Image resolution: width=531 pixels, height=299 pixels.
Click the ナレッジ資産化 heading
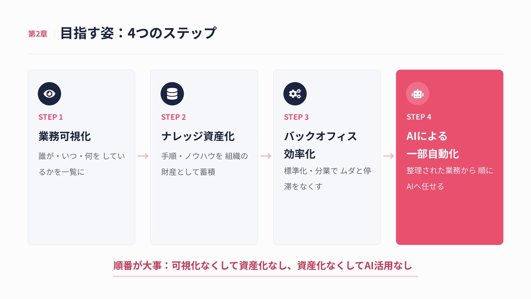pyautogui.click(x=198, y=136)
